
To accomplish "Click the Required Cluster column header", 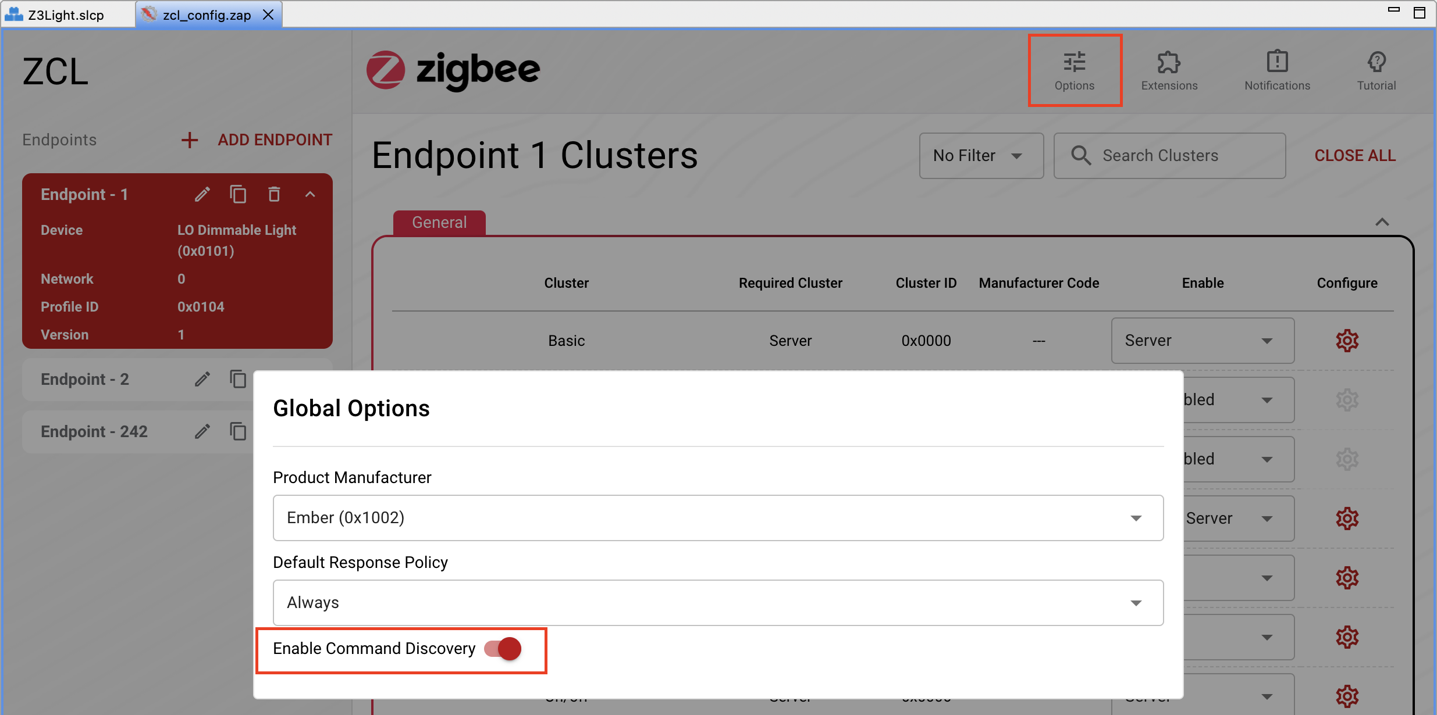I will tap(791, 283).
